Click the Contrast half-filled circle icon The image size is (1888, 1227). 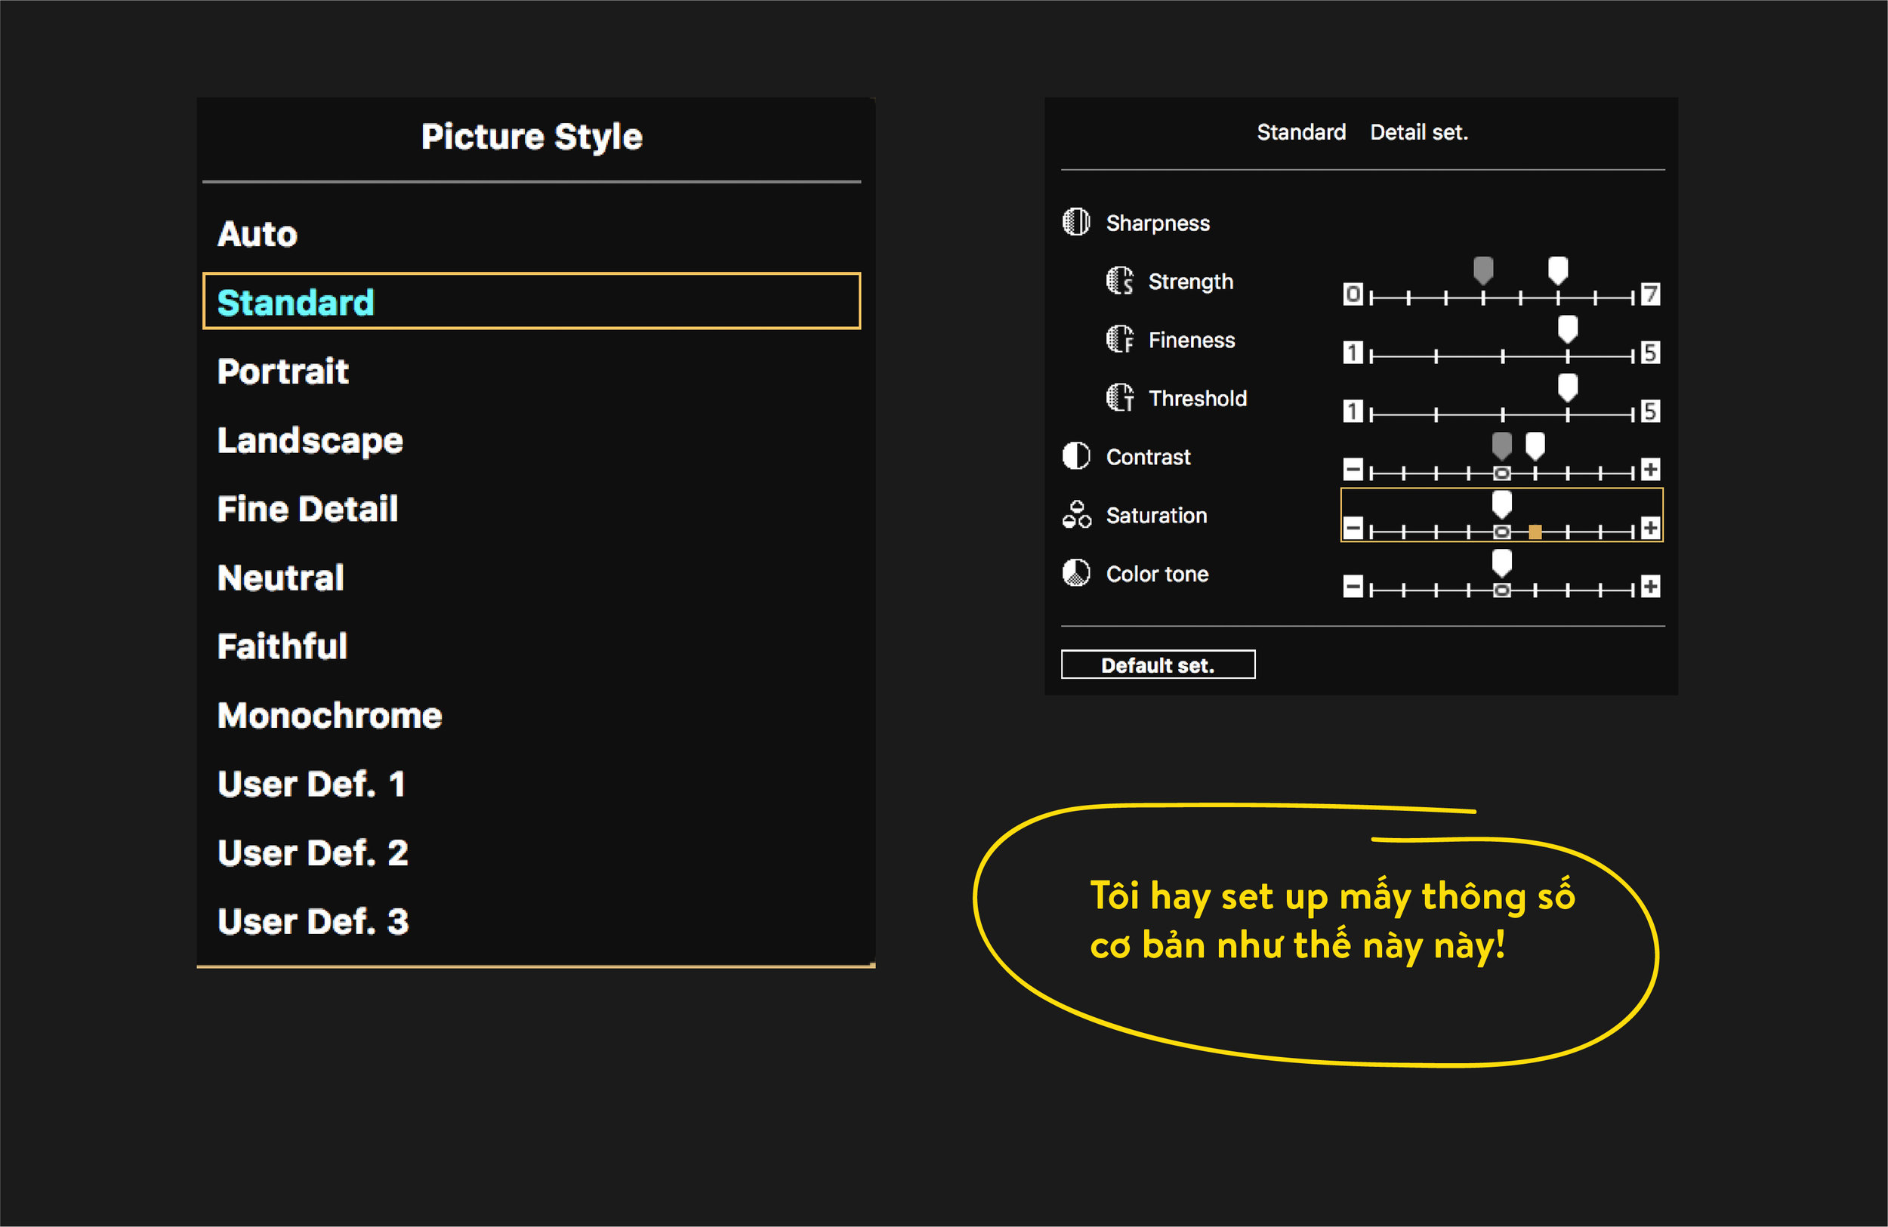[1075, 456]
